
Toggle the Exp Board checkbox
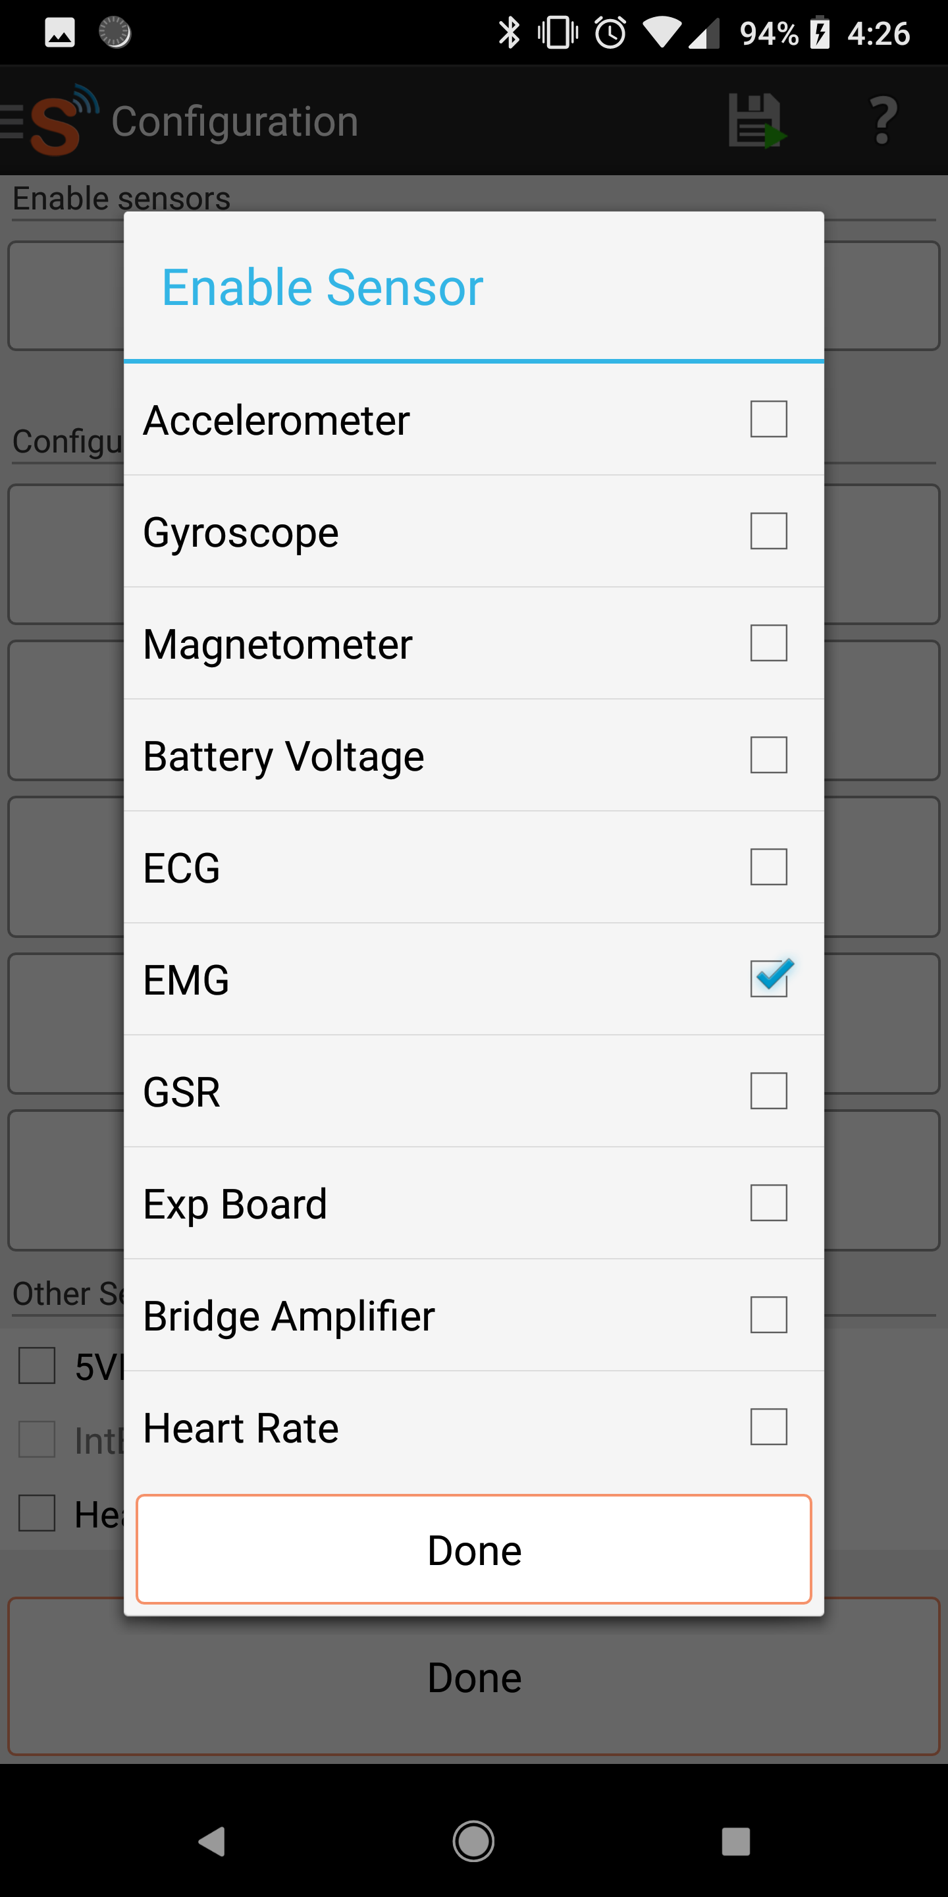pos(768,1203)
